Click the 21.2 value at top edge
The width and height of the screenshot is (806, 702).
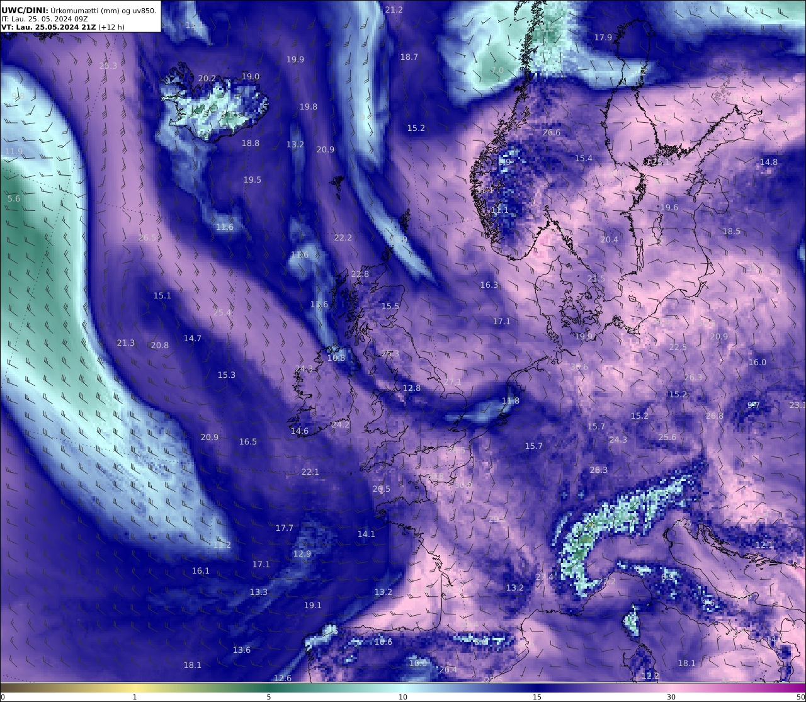pos(394,9)
